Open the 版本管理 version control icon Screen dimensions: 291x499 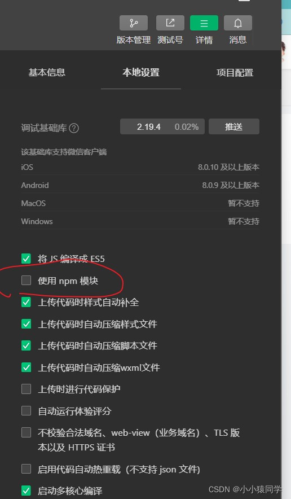tap(134, 23)
